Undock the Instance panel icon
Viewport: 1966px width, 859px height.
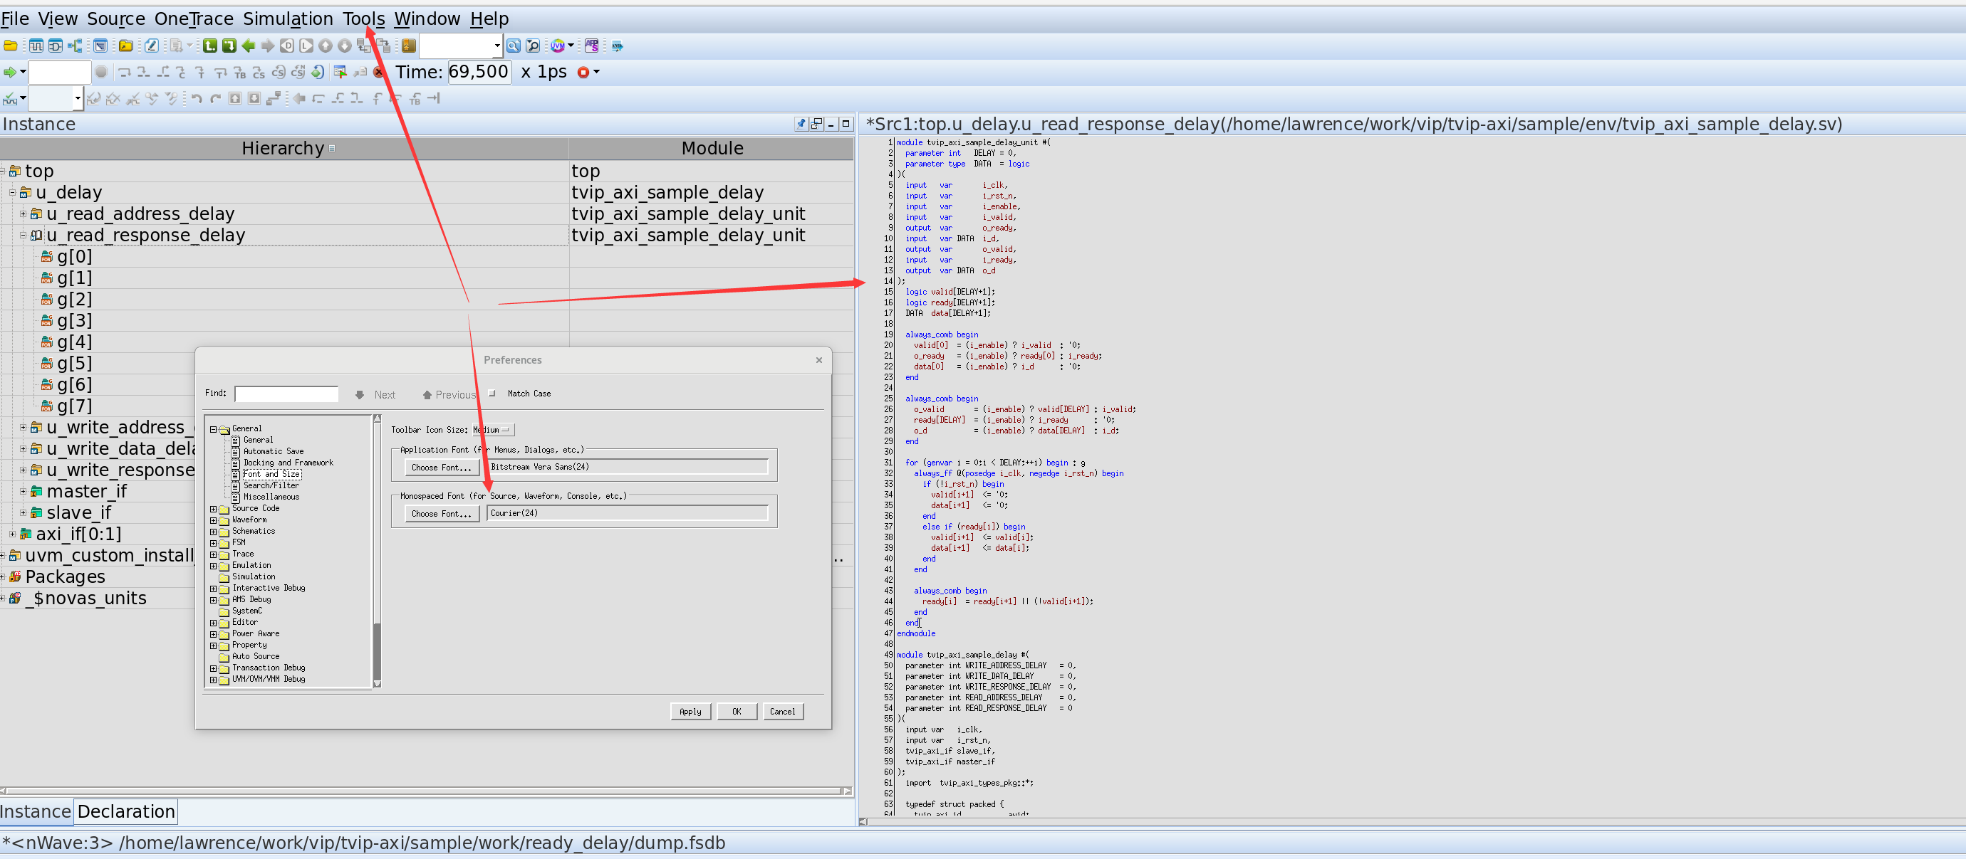pos(816,123)
